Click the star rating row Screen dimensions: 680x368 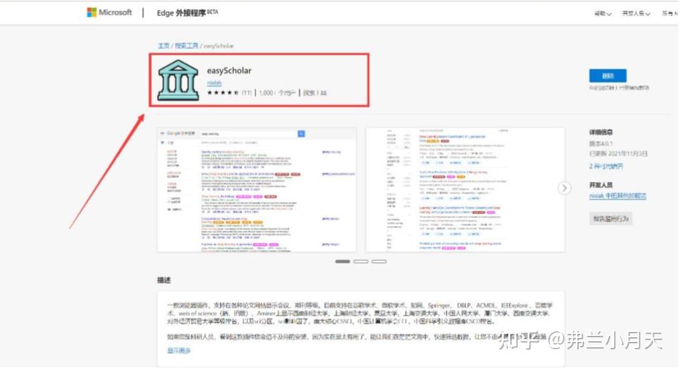click(223, 92)
